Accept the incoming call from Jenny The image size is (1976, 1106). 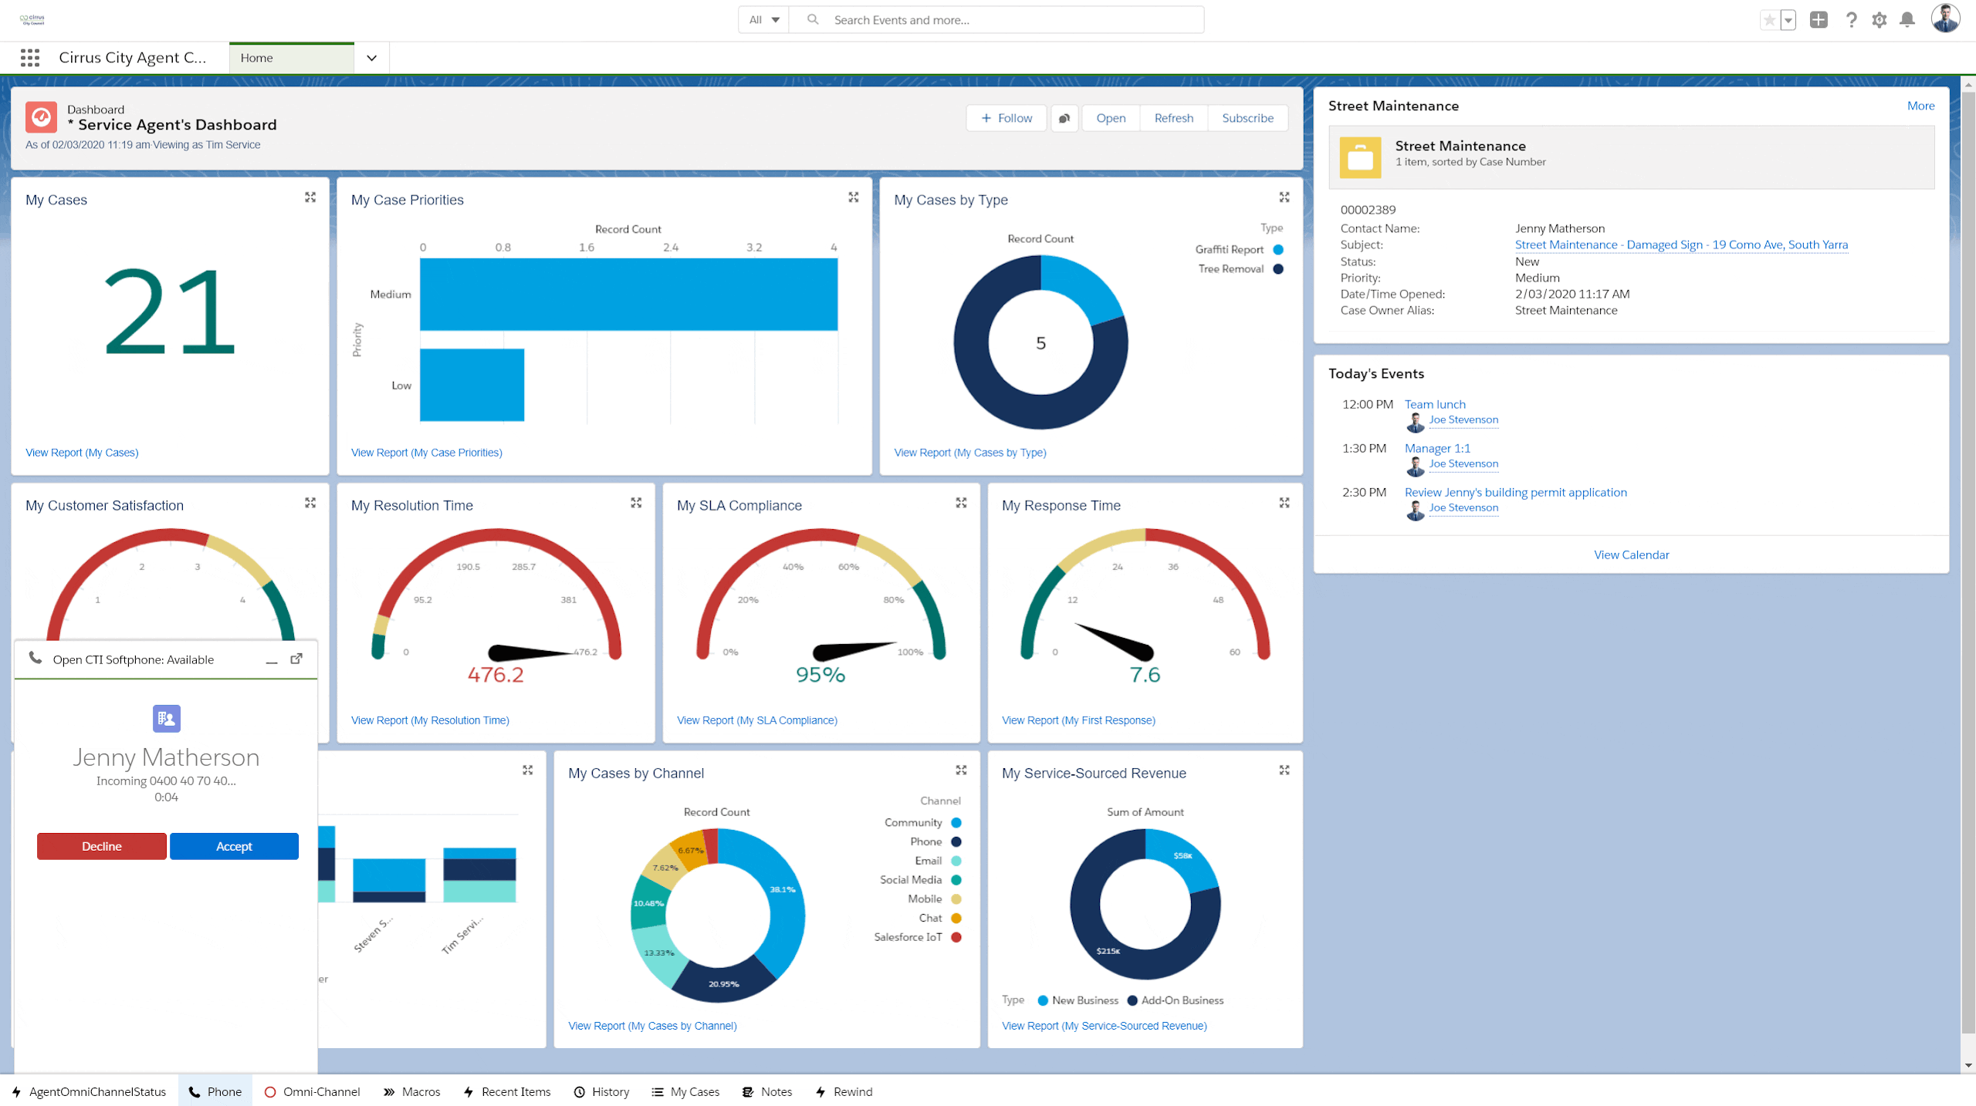coord(234,846)
